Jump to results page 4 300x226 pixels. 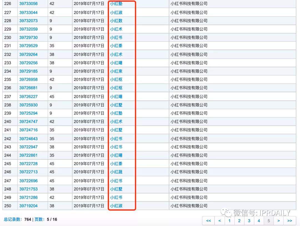pos(259,221)
